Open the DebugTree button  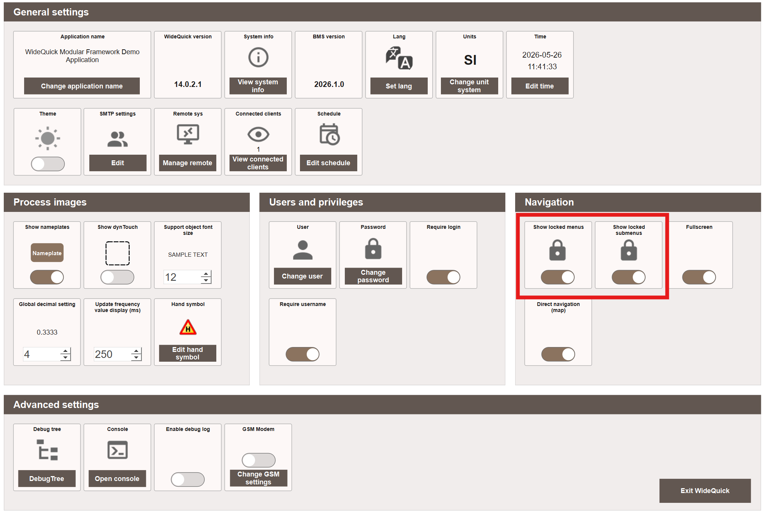[47, 479]
